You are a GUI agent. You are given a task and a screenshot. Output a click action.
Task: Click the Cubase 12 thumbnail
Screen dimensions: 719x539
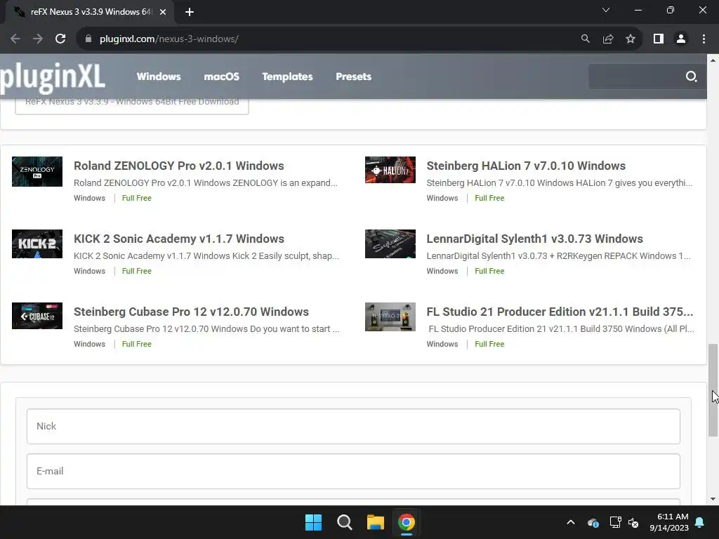[x=37, y=316]
